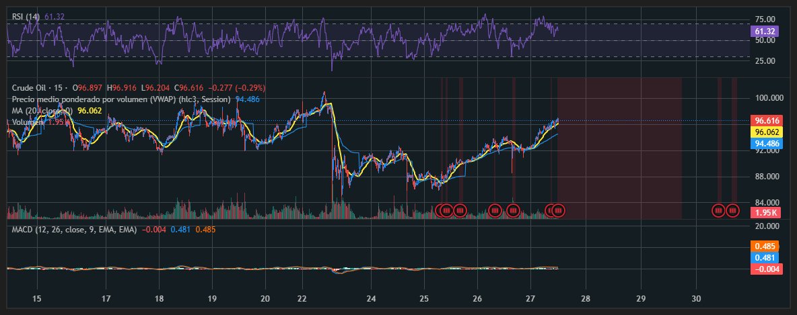Click the 20.000 MACD scale level
797x315 pixels.
pyautogui.click(x=767, y=226)
